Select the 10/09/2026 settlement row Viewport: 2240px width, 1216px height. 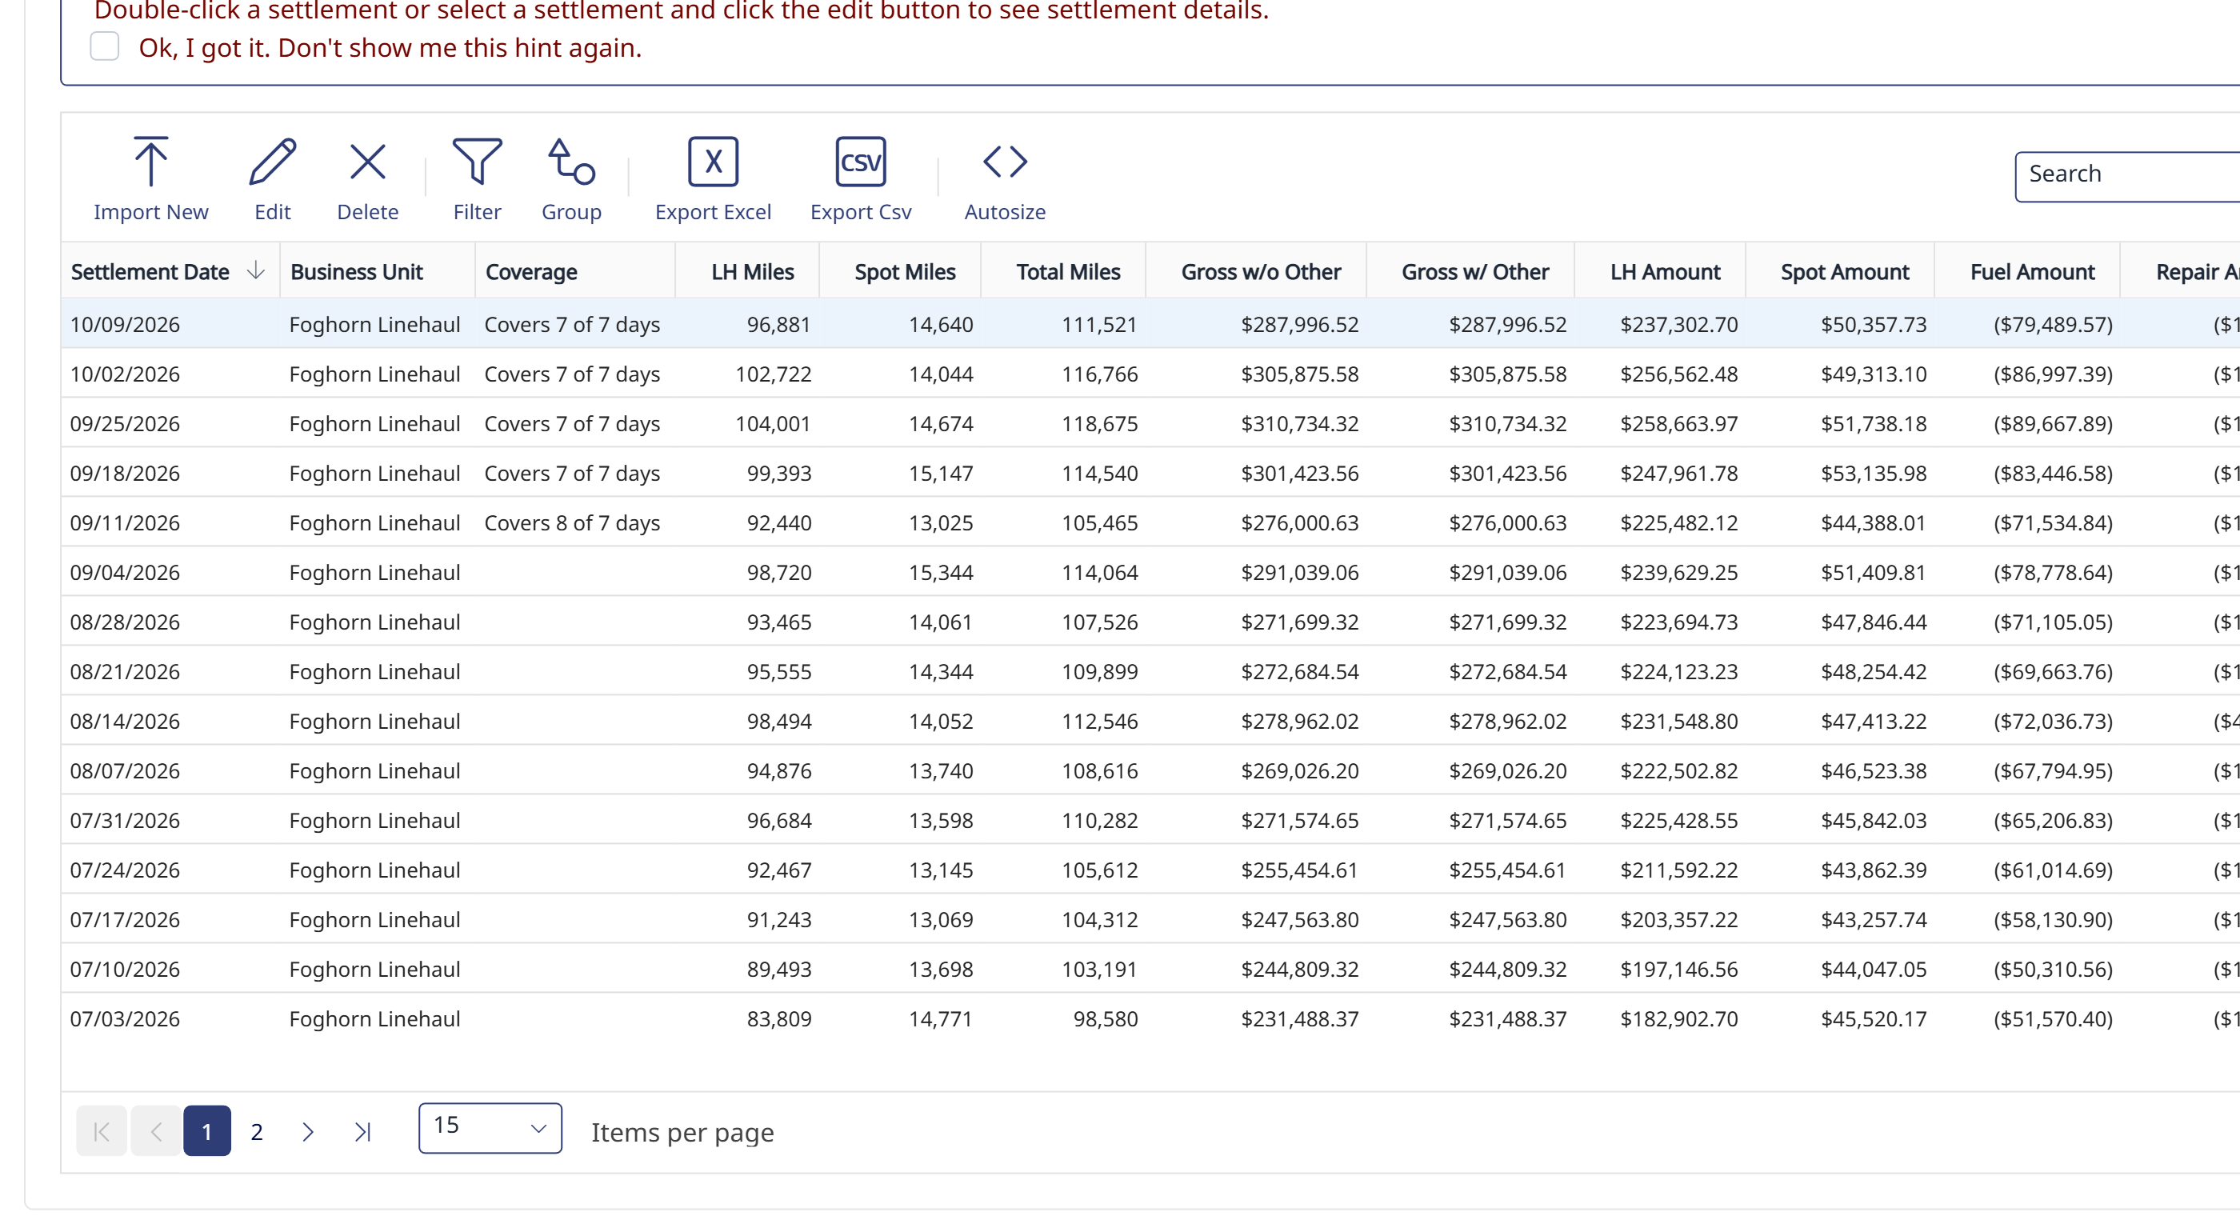(x=1150, y=323)
